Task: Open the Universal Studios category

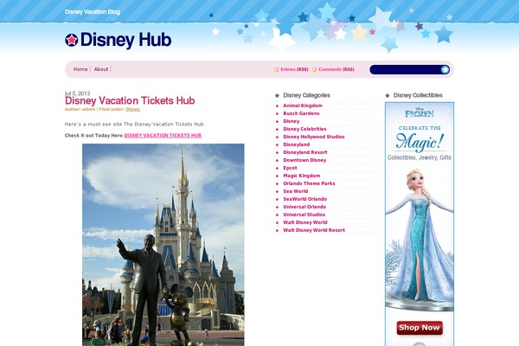Action: pos(304,215)
